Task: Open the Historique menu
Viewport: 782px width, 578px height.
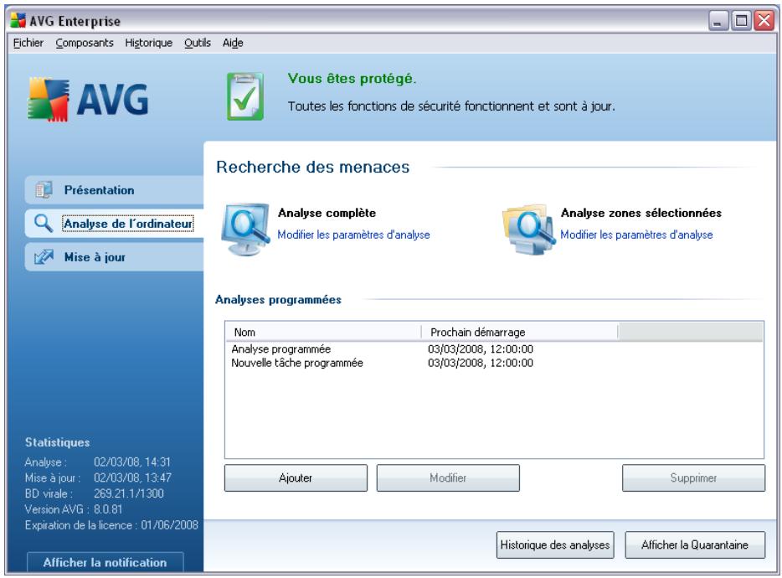Action: [149, 43]
